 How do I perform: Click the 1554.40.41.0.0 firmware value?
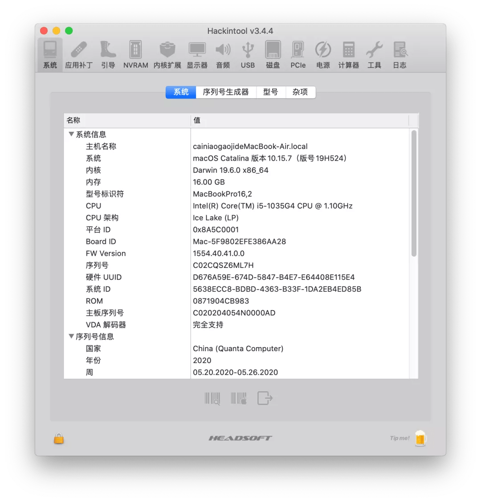[x=219, y=253]
